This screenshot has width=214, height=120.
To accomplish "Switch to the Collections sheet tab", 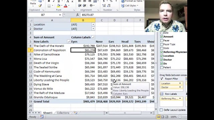I will pyautogui.click(x=63, y=113).
